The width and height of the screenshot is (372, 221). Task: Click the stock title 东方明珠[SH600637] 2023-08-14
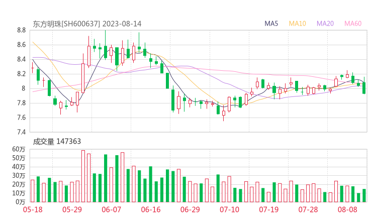coord(87,24)
